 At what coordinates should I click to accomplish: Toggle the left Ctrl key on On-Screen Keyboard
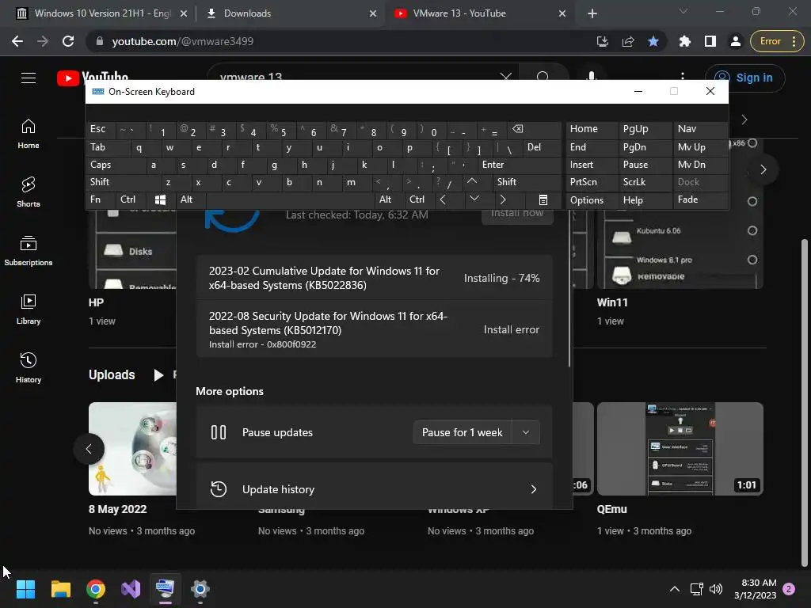coord(131,200)
